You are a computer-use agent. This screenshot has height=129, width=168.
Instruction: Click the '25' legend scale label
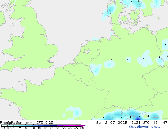[51, 128]
